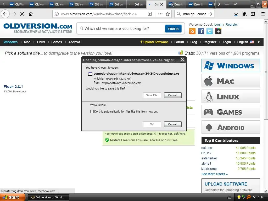This screenshot has height=201, width=268.
Task: Expand the language dropdown chevron beside English
Action: 259,42
